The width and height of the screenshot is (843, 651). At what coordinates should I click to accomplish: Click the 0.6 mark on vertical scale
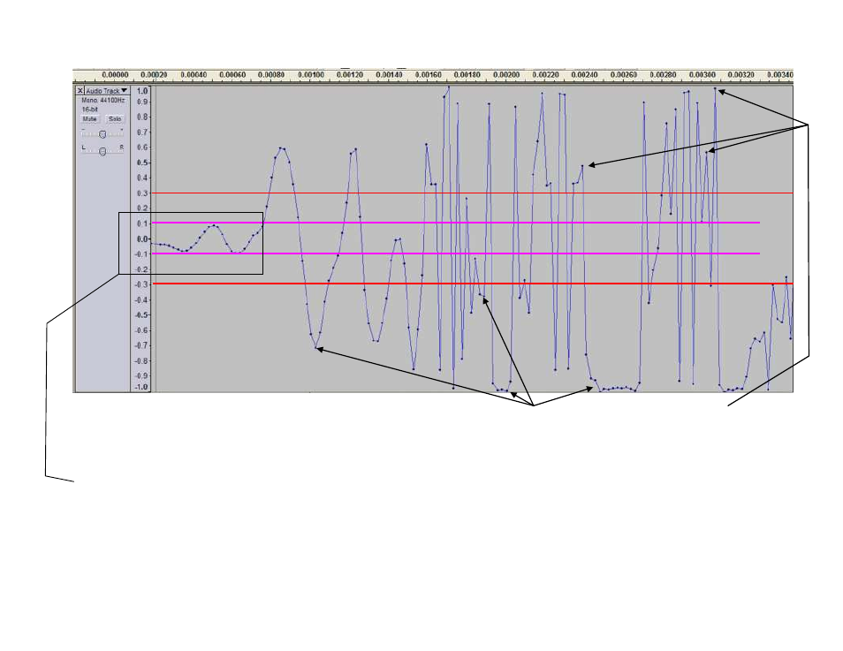tap(142, 148)
